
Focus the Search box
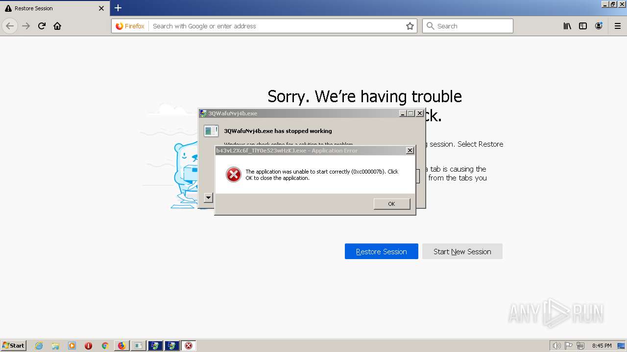tap(468, 26)
